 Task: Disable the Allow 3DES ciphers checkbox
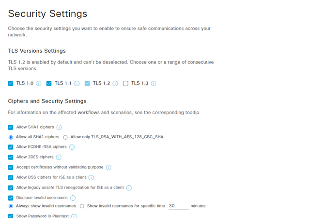coord(11,157)
